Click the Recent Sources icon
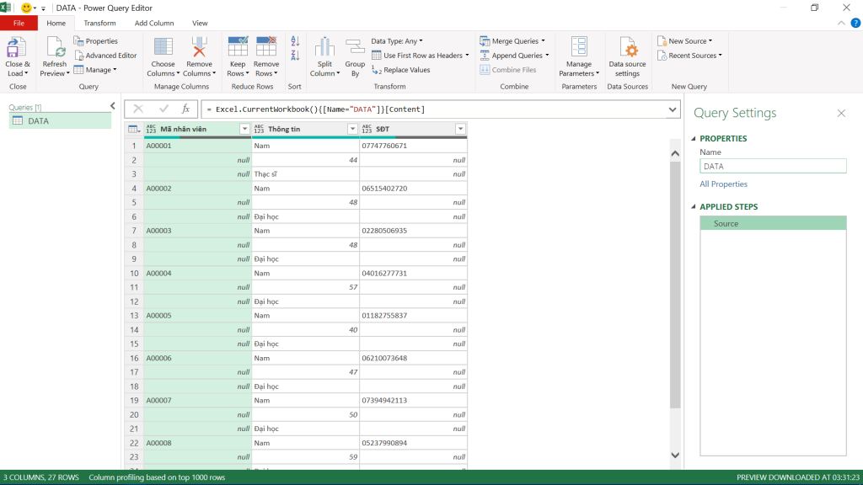This screenshot has width=863, height=485. (662, 56)
